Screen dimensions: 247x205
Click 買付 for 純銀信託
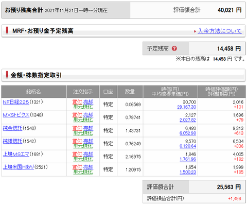pos(77,141)
